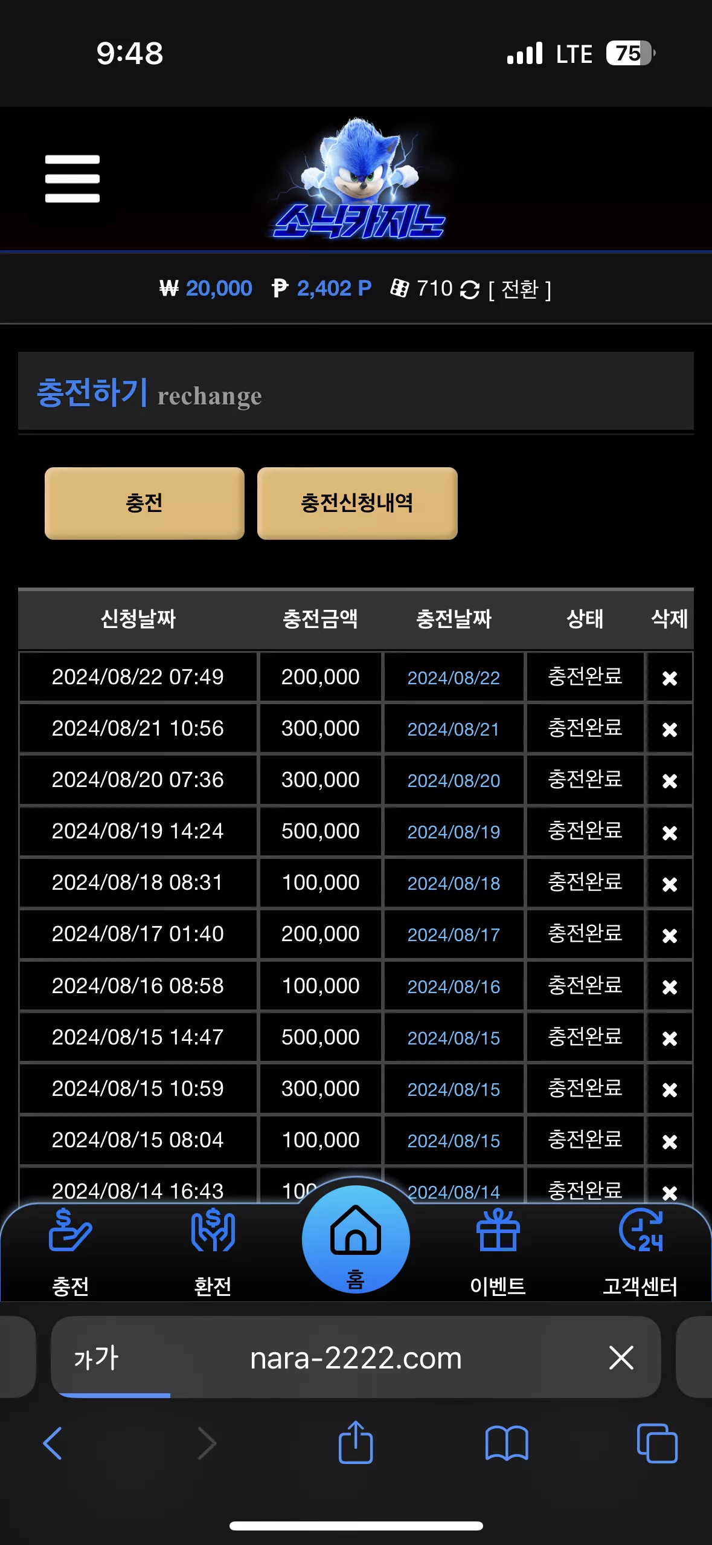This screenshot has width=712, height=1545.
Task: Delete the 2024/08/19 14:24 recharge record
Action: click(x=669, y=832)
